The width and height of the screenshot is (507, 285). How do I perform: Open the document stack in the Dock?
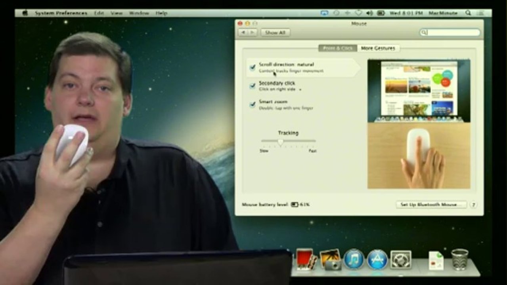click(x=436, y=260)
